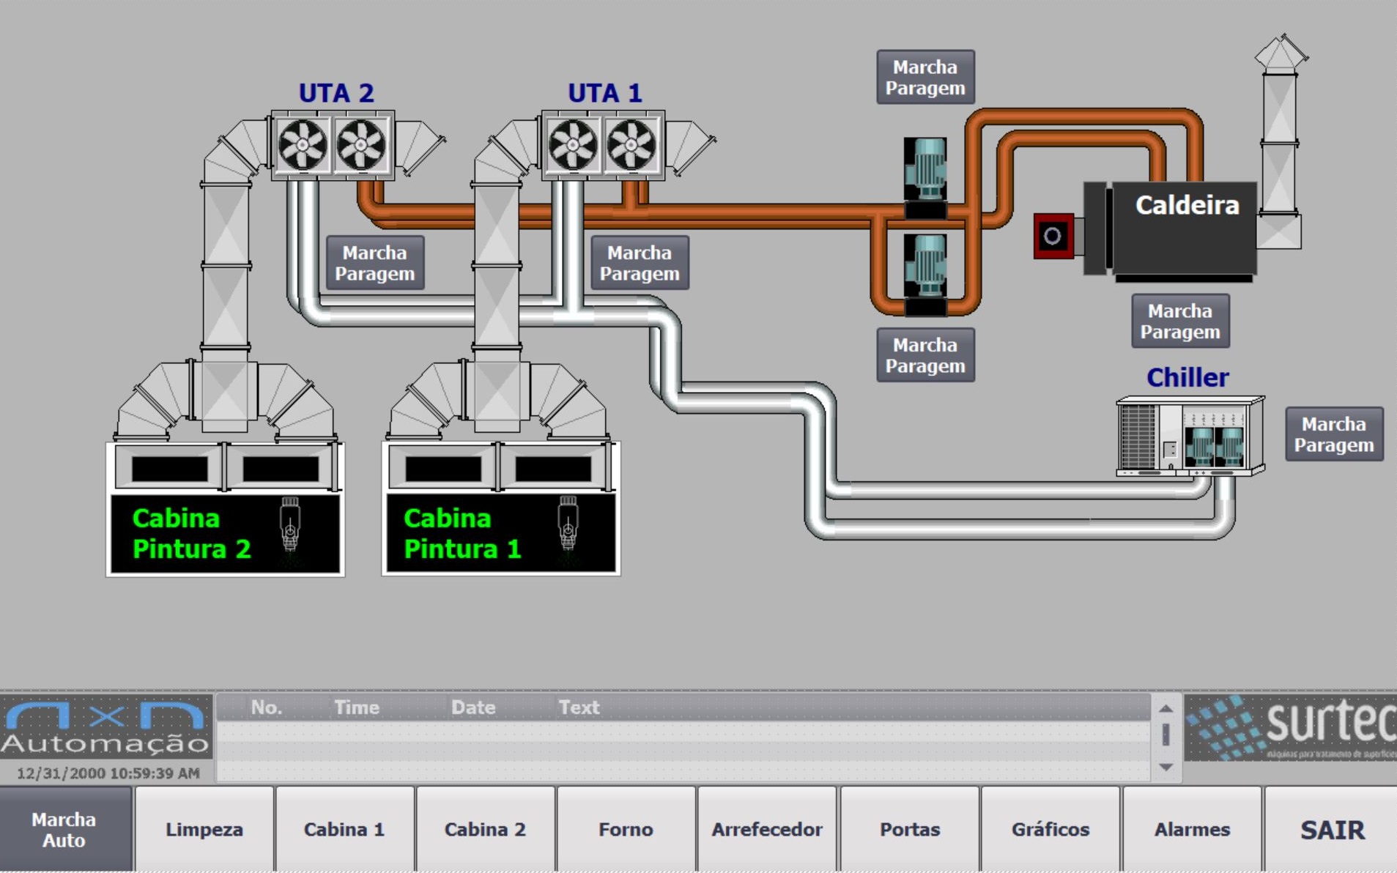
Task: Click the UTA 2 fan unit icon
Action: (x=333, y=145)
